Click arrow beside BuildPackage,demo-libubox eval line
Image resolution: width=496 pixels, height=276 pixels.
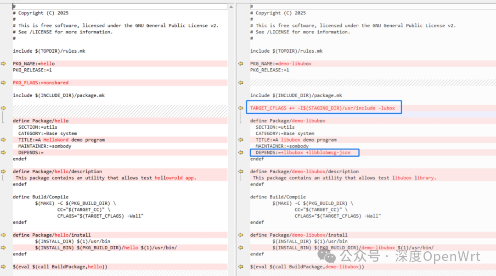click(x=240, y=267)
